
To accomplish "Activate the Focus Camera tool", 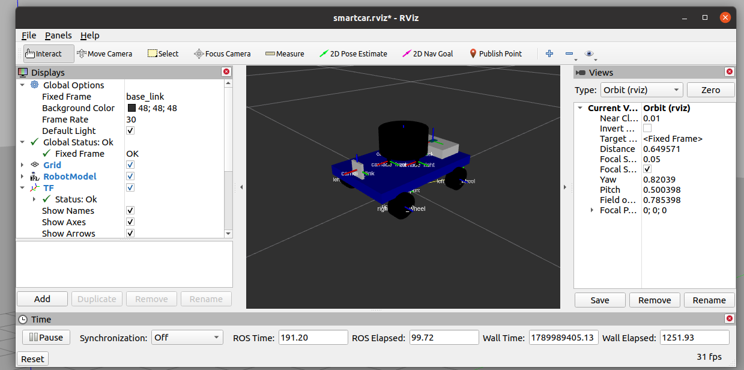I will point(222,53).
